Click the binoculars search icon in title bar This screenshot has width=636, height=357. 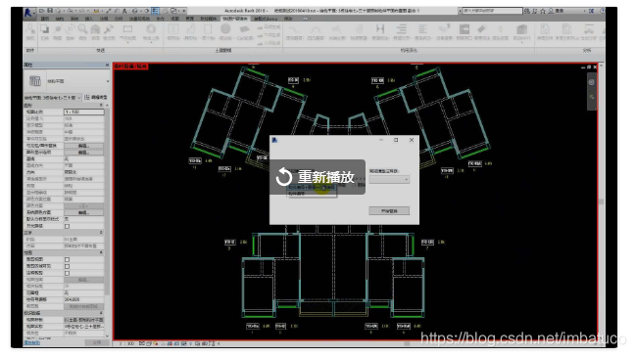pyautogui.click(x=527, y=11)
